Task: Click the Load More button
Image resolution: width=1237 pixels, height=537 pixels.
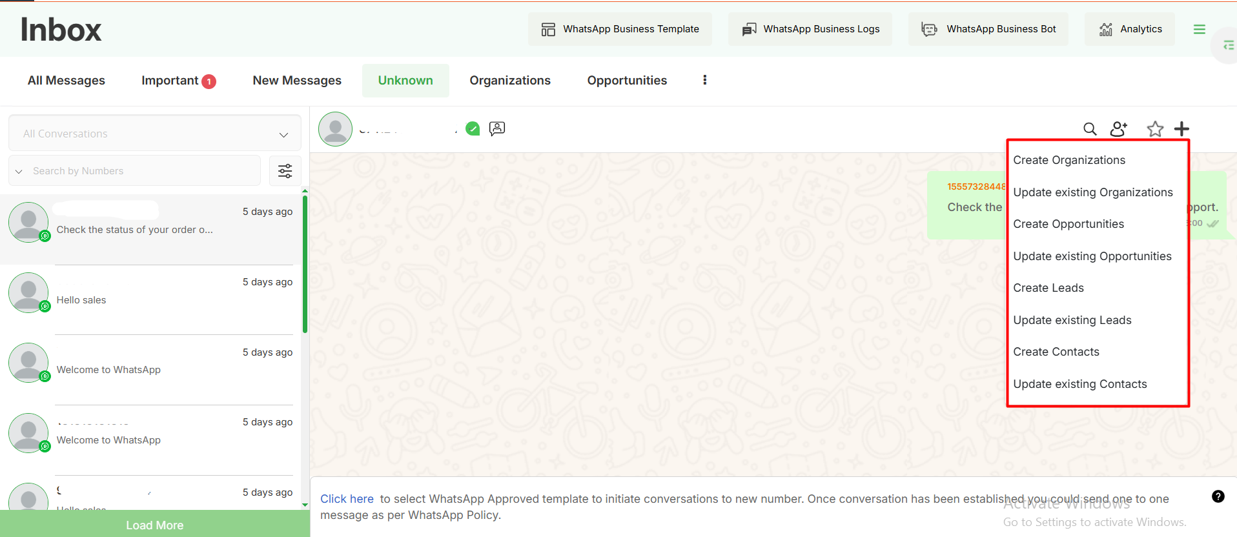Action: pyautogui.click(x=154, y=525)
